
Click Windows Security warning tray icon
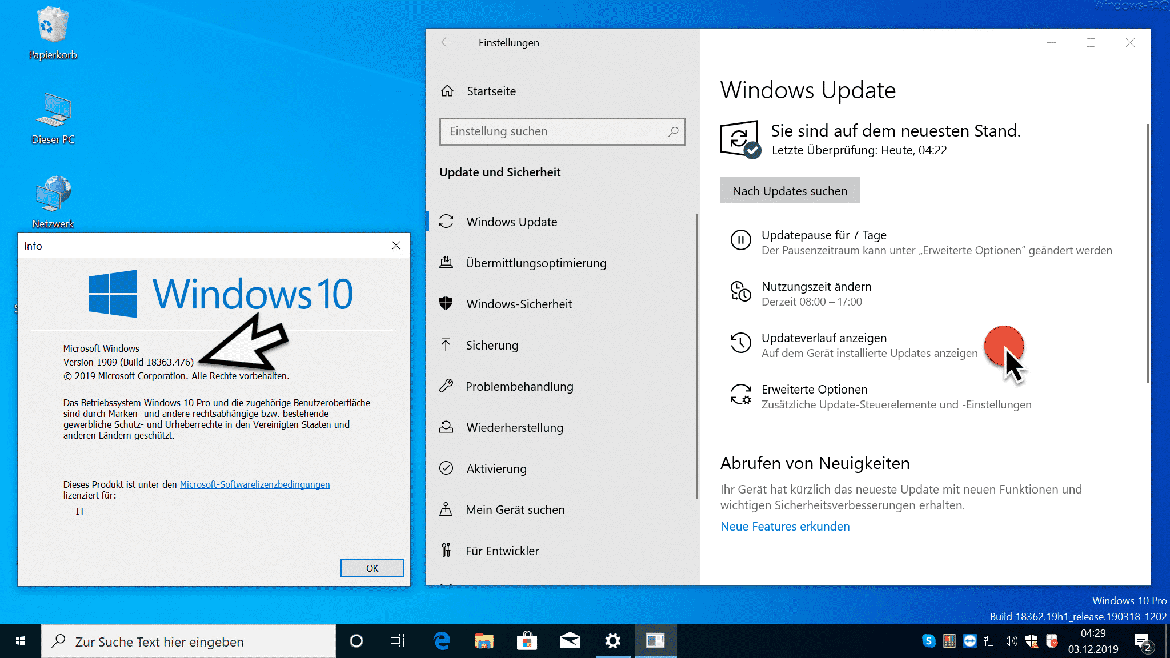(x=1032, y=641)
